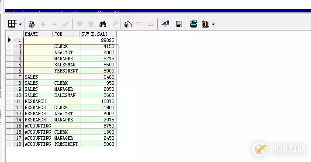311x162 pixels.
Task: Open the grid select mode dropdown arrow
Action: click(20, 24)
